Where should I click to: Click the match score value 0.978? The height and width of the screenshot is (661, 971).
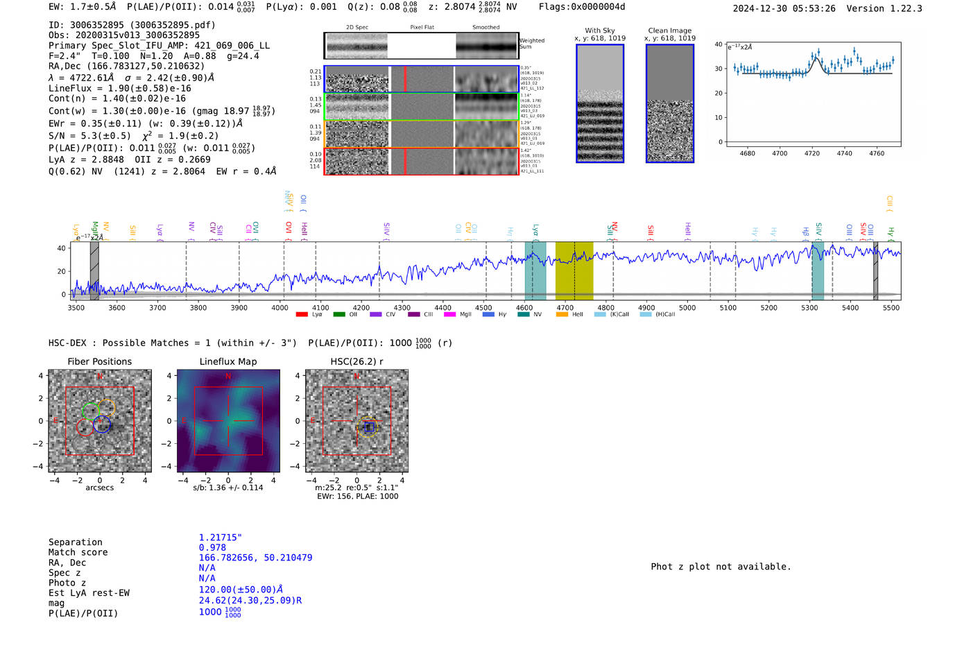pos(212,547)
